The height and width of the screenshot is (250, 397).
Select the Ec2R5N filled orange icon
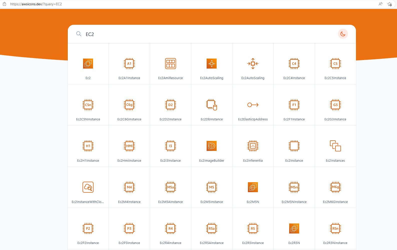(x=294, y=228)
